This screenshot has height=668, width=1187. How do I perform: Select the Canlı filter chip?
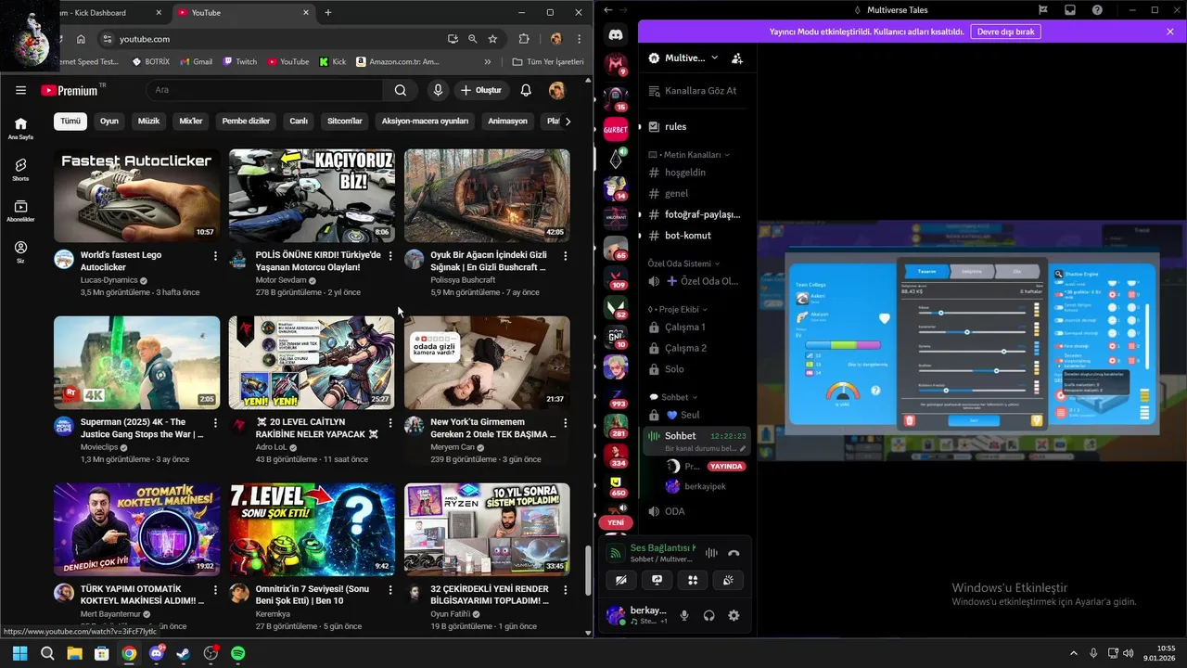click(299, 121)
